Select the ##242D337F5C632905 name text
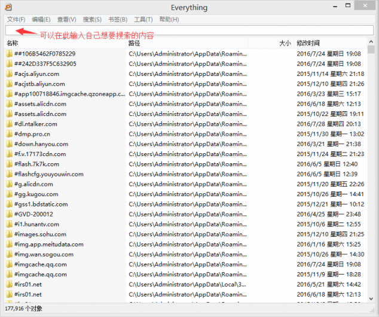Screen dimensions: 379x317 [x=45, y=64]
